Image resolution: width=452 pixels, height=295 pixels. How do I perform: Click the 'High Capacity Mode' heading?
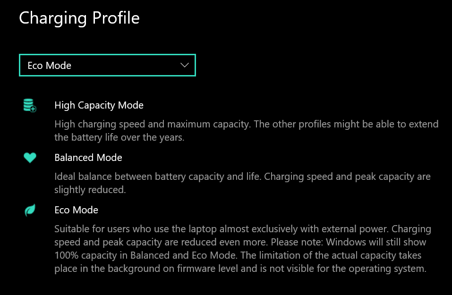click(99, 105)
